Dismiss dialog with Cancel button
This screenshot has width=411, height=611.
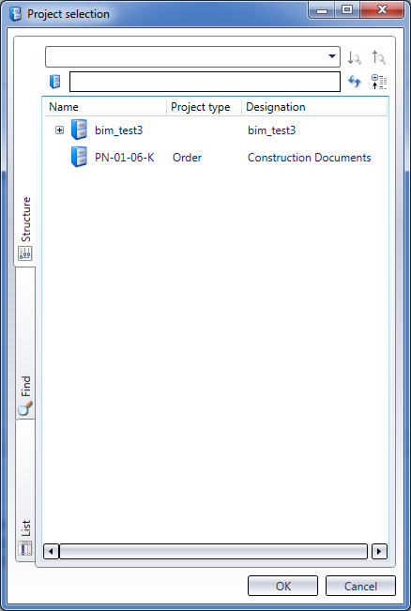click(360, 586)
